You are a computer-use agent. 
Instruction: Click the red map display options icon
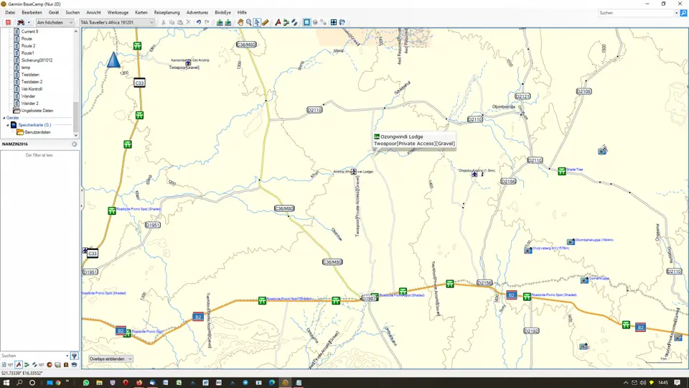click(x=8, y=22)
